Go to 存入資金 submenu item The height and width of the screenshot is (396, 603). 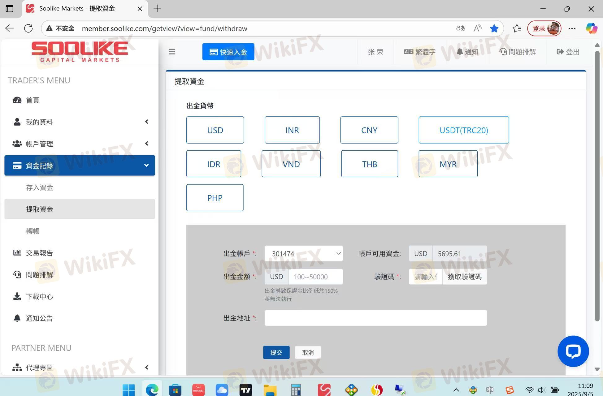tap(40, 187)
